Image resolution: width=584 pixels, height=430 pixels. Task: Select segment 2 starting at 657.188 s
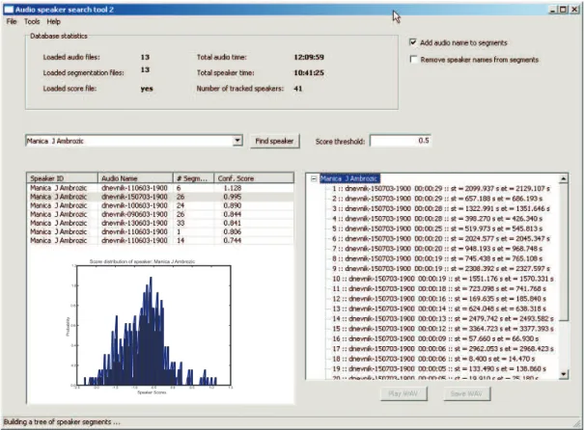(437, 199)
